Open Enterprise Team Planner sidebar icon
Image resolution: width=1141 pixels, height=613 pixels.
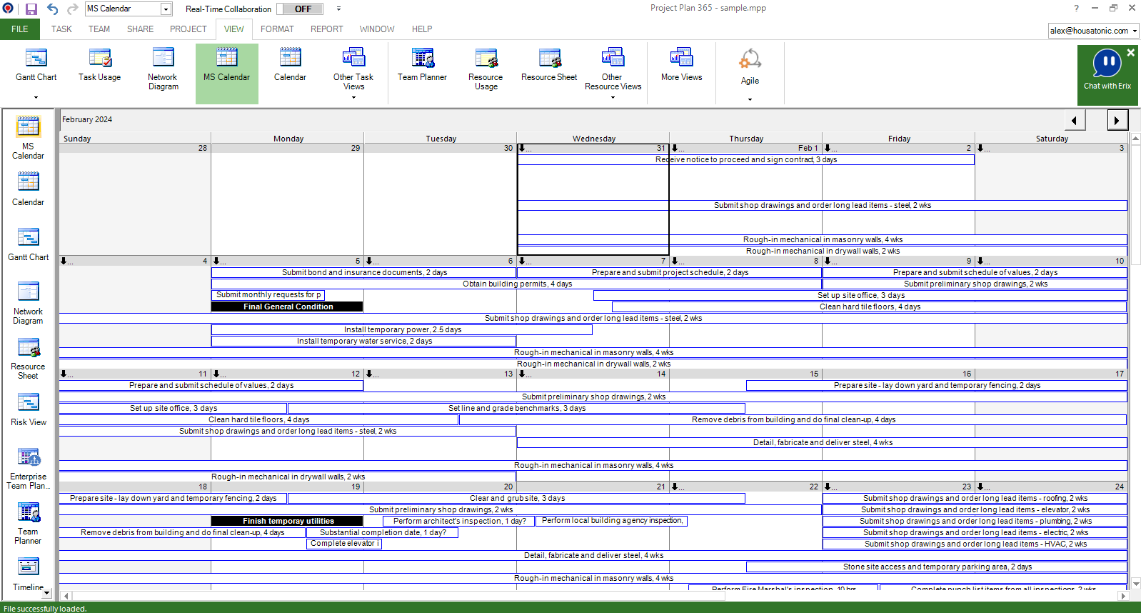29,468
